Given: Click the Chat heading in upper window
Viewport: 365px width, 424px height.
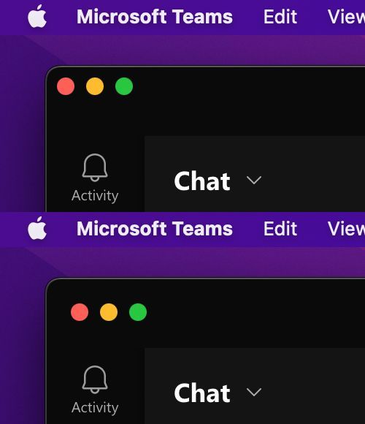Looking at the screenshot, I should click(x=202, y=181).
